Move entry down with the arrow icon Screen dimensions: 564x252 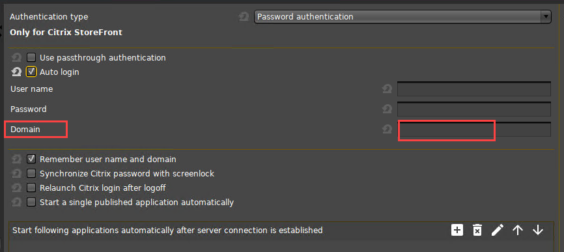point(538,230)
